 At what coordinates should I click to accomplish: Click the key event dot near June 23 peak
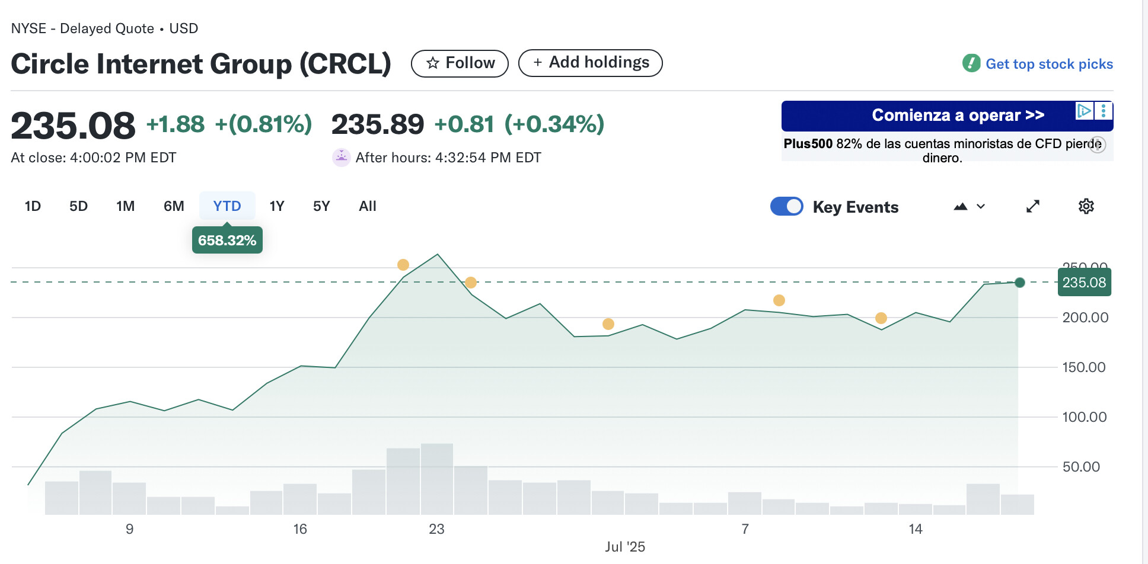pyautogui.click(x=403, y=265)
